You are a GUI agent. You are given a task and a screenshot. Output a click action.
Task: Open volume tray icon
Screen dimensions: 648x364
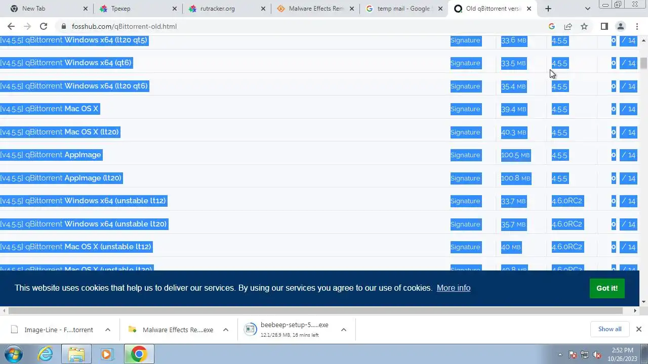point(597,355)
